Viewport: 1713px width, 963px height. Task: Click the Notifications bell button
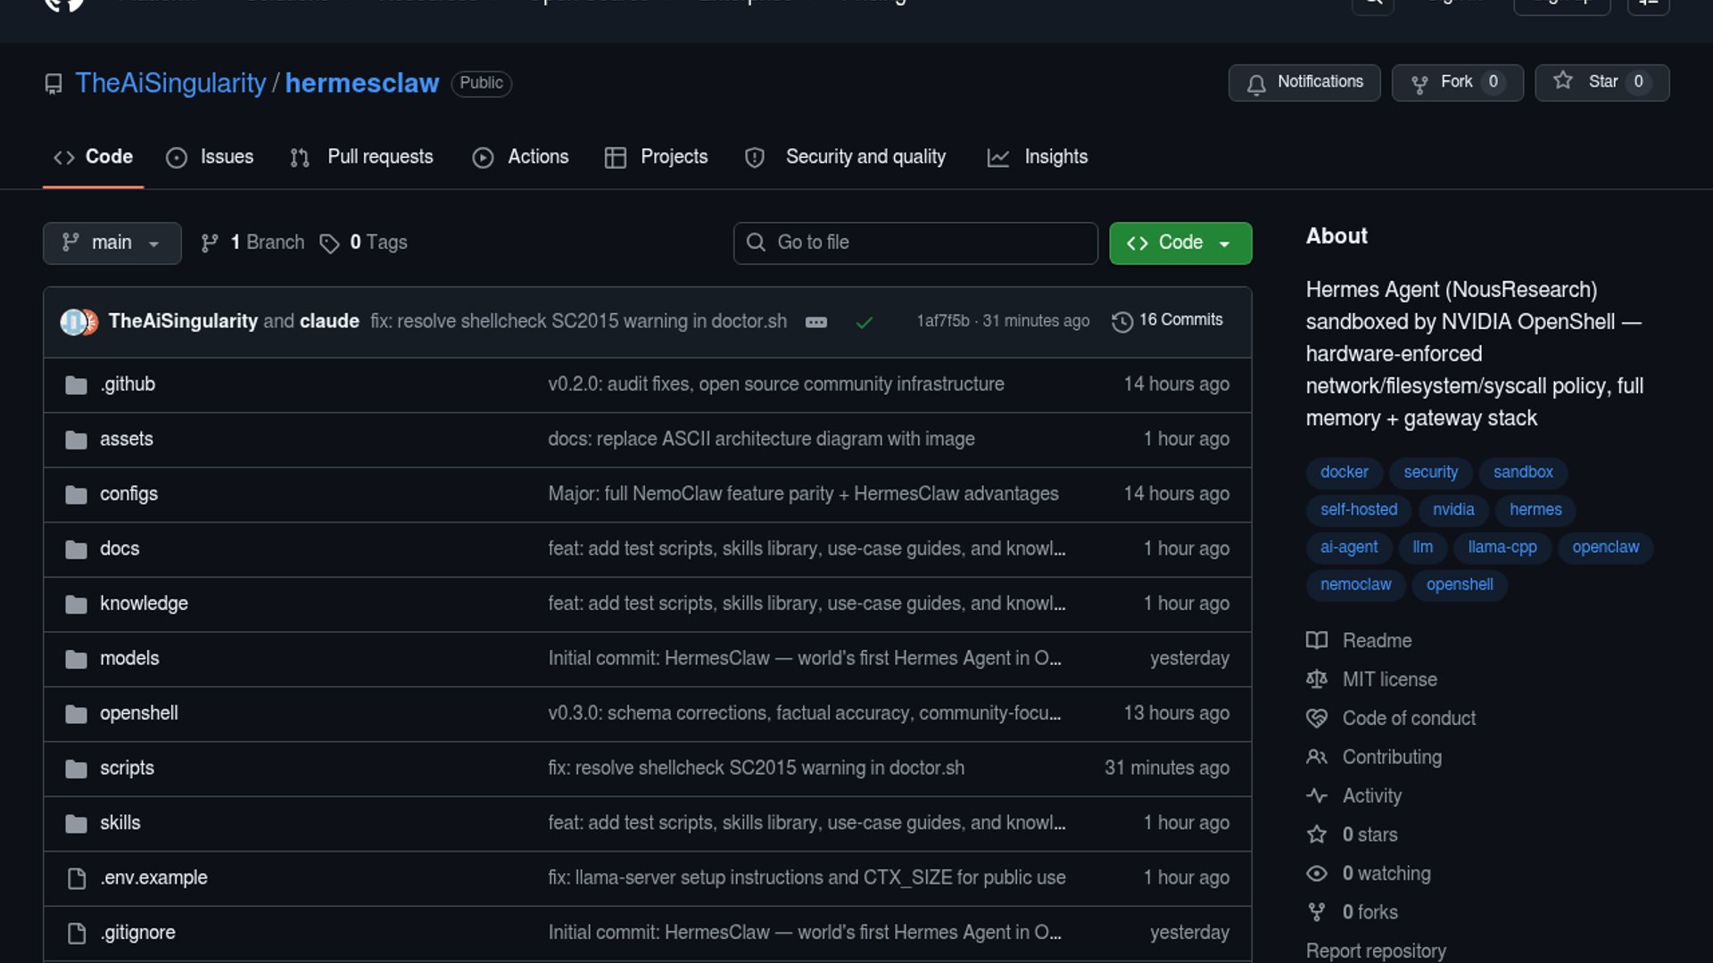click(1303, 82)
